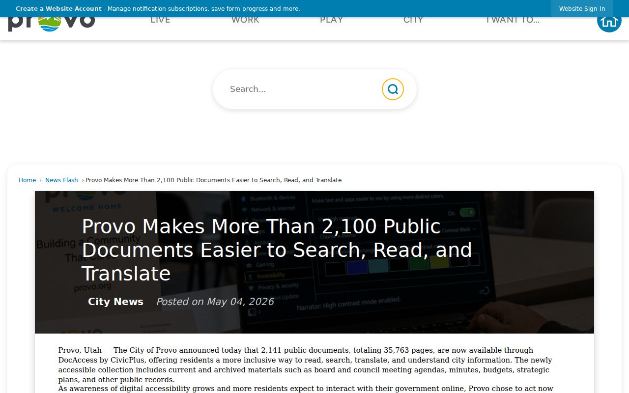Click the Provo logo
The width and height of the screenshot is (629, 393).
pos(51,25)
